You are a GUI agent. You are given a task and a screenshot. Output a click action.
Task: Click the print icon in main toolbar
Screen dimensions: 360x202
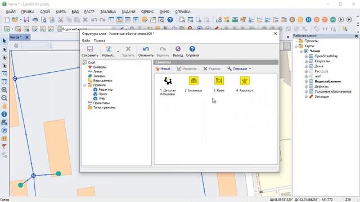tap(35, 20)
